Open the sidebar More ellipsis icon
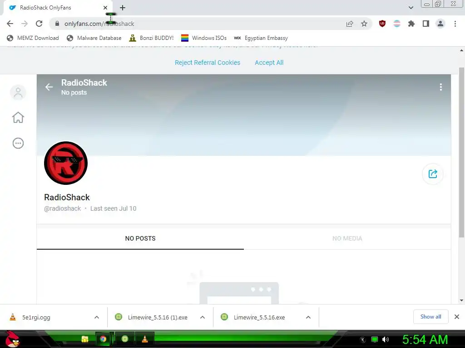465x348 pixels. click(x=18, y=143)
